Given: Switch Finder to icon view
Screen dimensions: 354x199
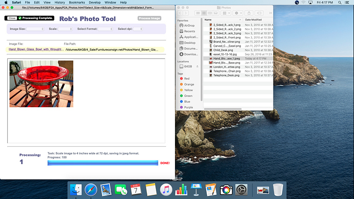Looking at the screenshot, I should point(198,13).
